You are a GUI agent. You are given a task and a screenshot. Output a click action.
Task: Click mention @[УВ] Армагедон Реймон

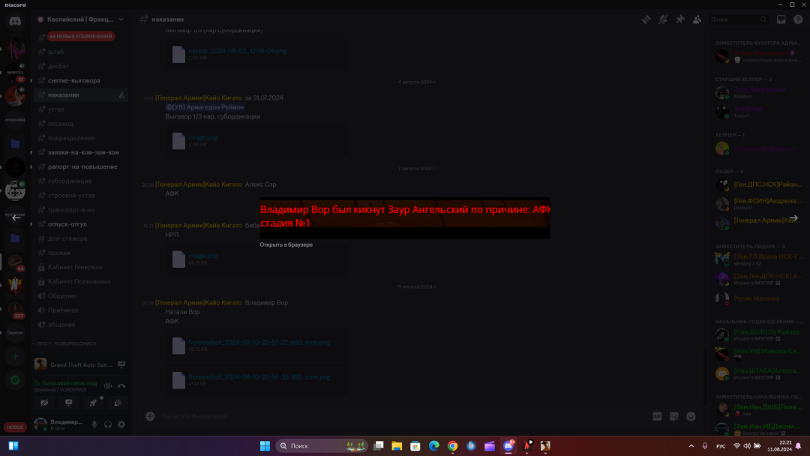tap(205, 107)
